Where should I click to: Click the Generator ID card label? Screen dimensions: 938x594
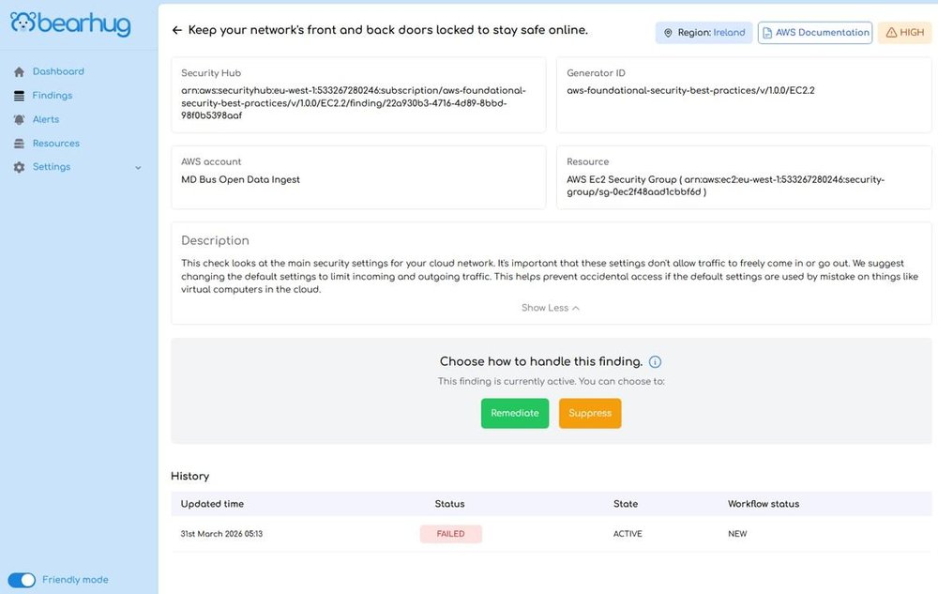pyautogui.click(x=596, y=73)
